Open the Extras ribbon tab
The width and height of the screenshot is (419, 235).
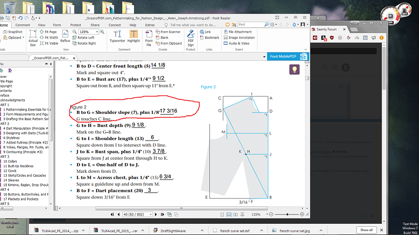coord(150,25)
